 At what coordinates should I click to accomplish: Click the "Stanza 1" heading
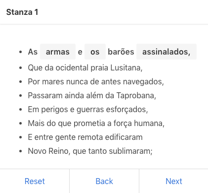22,12
